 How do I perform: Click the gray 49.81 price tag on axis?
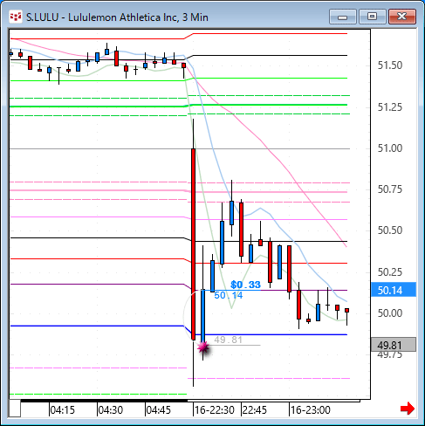tap(394, 345)
